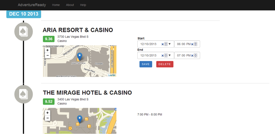Click the address 3400 Las Vegas Blvd S
Image resolution: width=275 pixels, height=134 pixels.
pyautogui.click(x=73, y=99)
